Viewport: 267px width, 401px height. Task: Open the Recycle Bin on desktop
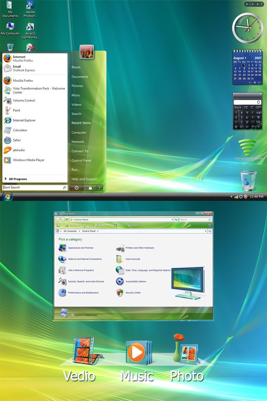tap(248, 181)
